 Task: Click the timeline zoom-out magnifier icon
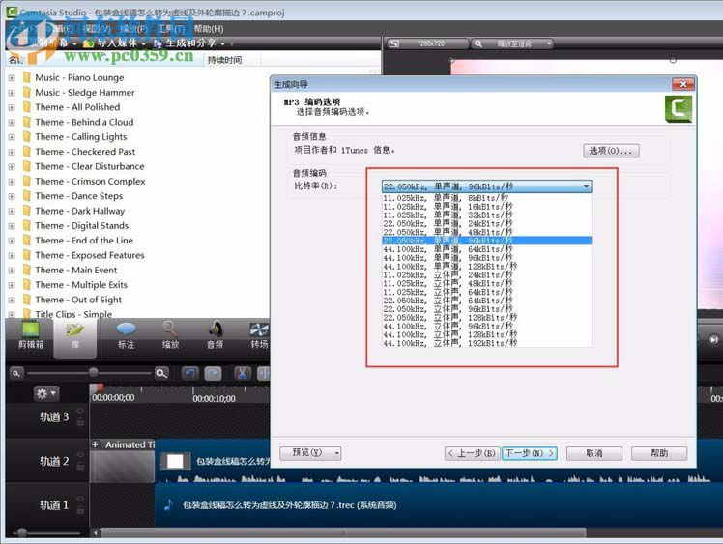point(16,373)
